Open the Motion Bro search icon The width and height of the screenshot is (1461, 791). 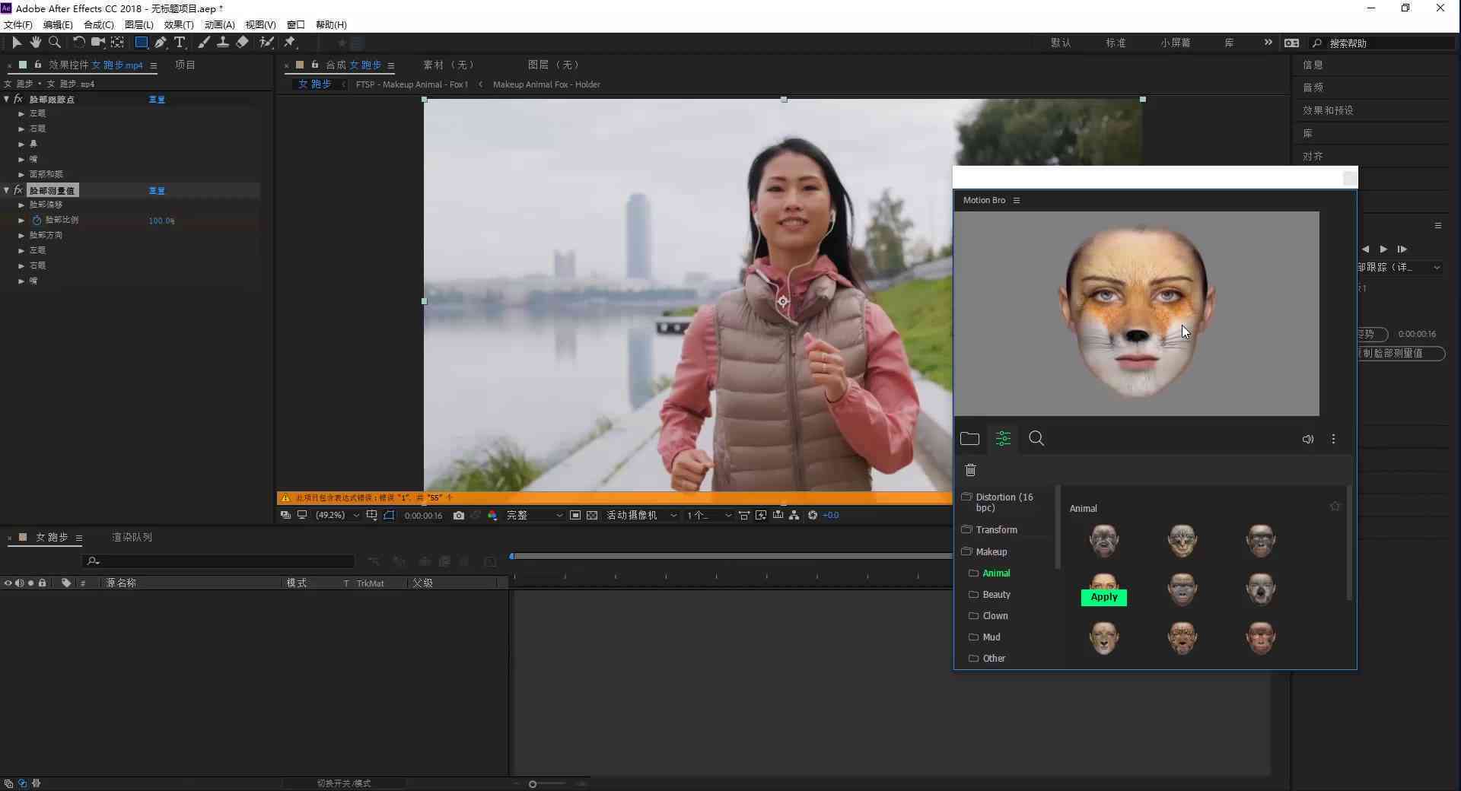(1036, 439)
